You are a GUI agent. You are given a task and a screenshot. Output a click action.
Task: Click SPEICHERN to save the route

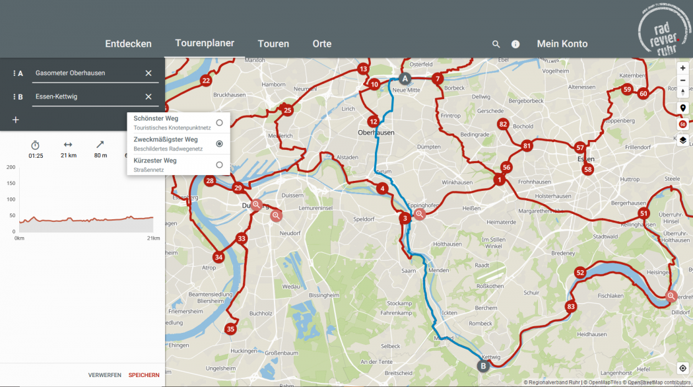point(143,373)
